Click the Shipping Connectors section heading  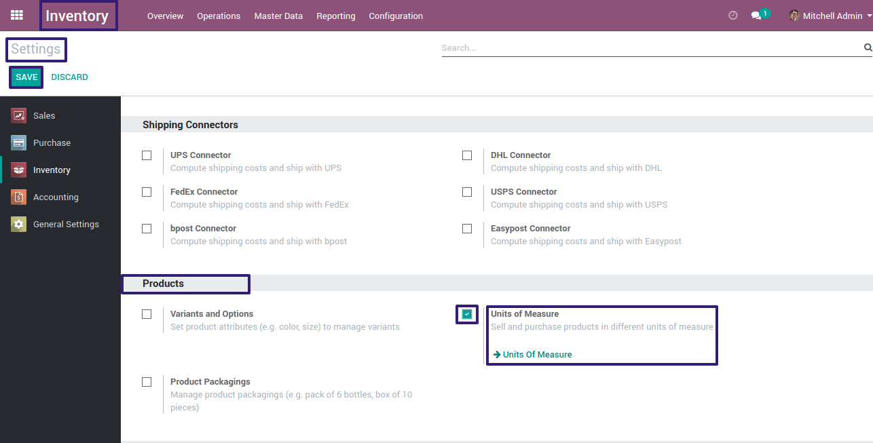point(190,125)
